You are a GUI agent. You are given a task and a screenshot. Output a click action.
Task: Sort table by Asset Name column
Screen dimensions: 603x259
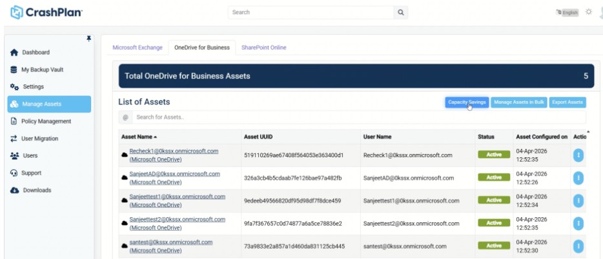tap(139, 137)
